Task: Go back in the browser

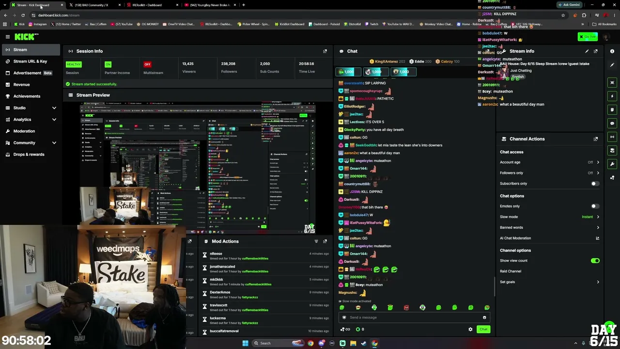Action: 5,15
